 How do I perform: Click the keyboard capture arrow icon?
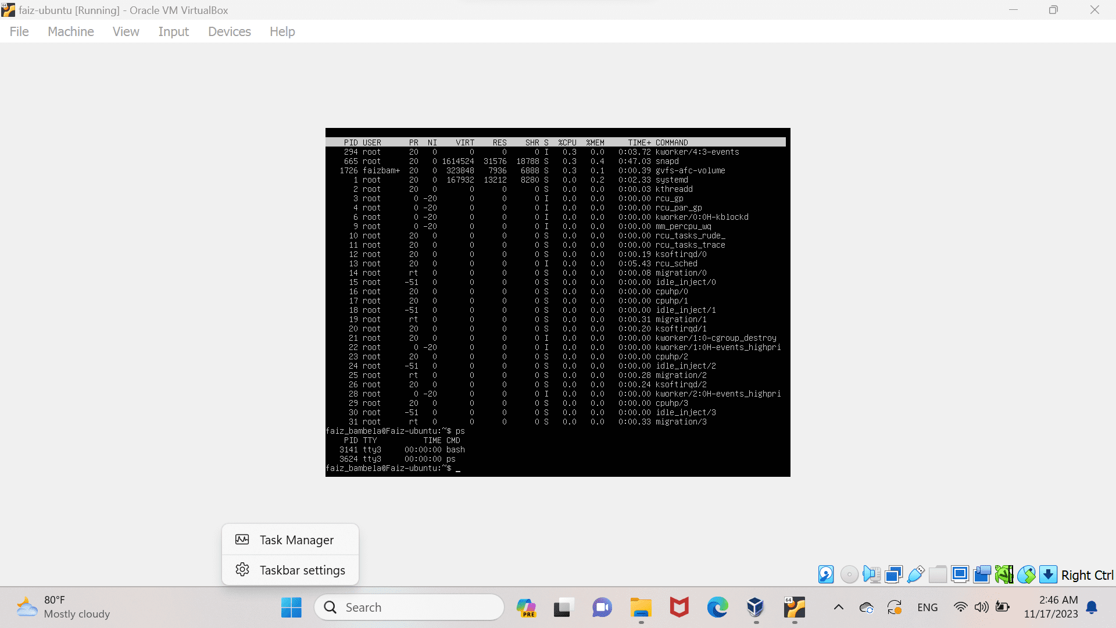(1048, 575)
